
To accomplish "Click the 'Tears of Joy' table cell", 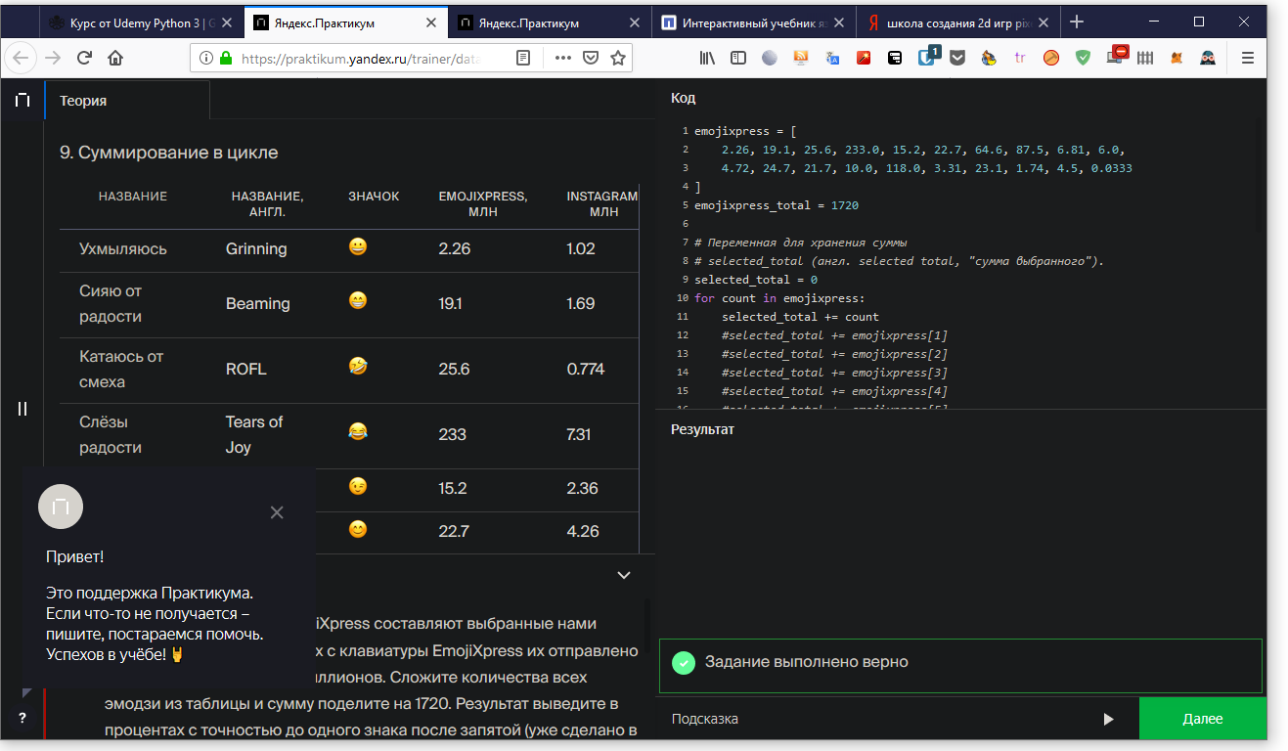I will click(x=254, y=434).
